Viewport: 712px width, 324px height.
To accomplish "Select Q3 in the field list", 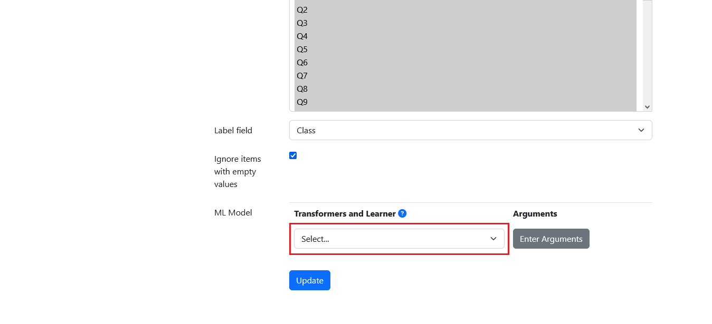I will 466,23.
